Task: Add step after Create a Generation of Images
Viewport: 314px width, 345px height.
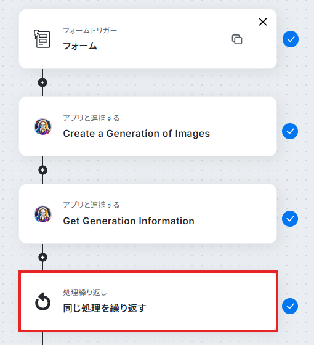Action: click(42, 170)
